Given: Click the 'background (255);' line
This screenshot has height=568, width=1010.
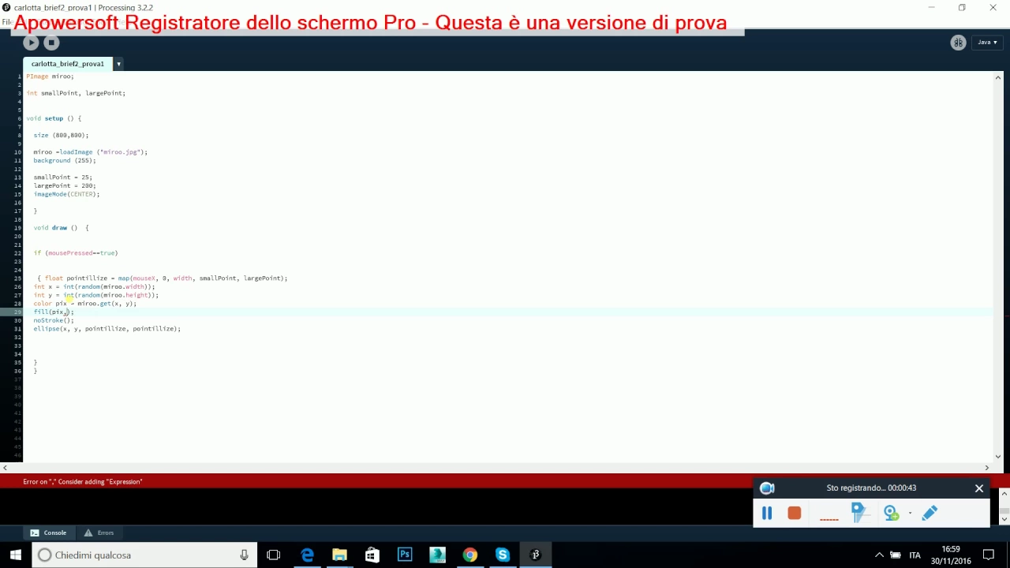Looking at the screenshot, I should [64, 161].
